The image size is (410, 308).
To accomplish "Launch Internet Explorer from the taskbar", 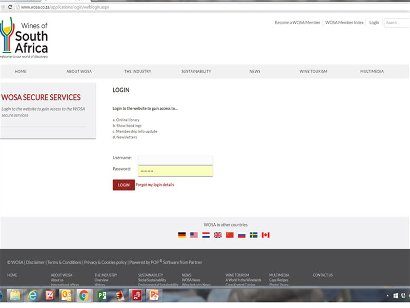I will (32, 296).
